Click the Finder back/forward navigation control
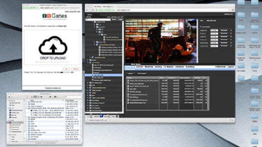Image resolution: width=262 pixels, height=147 pixels. tap(10, 97)
